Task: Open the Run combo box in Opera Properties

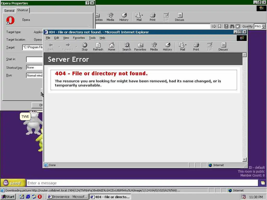Action: tap(35, 75)
